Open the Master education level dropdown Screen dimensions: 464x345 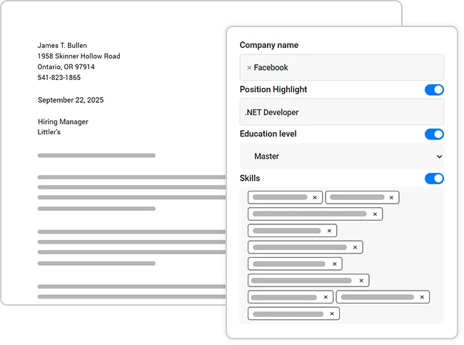341,156
